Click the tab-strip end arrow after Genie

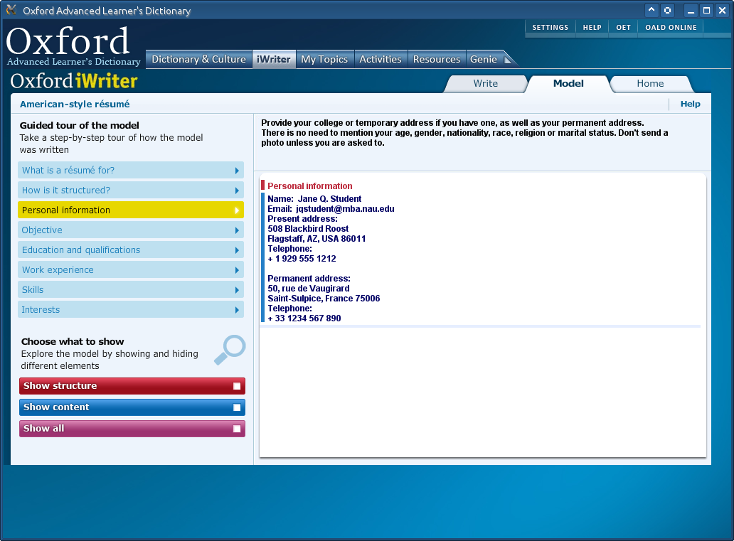click(508, 60)
